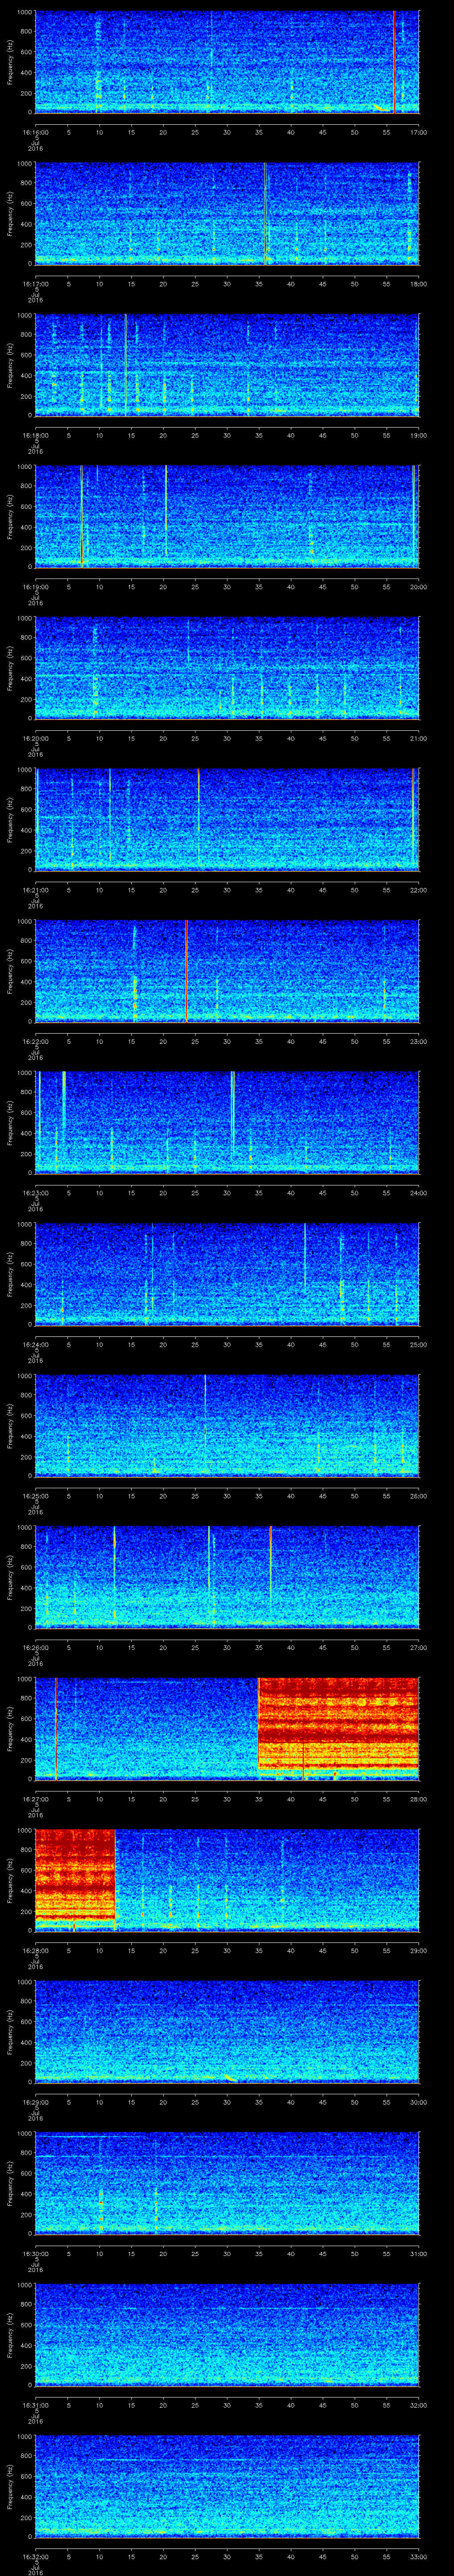This screenshot has width=454, height=2576.
Task: Select the spectrogram panel starting at 16:22:00
Action: click(x=227, y=970)
